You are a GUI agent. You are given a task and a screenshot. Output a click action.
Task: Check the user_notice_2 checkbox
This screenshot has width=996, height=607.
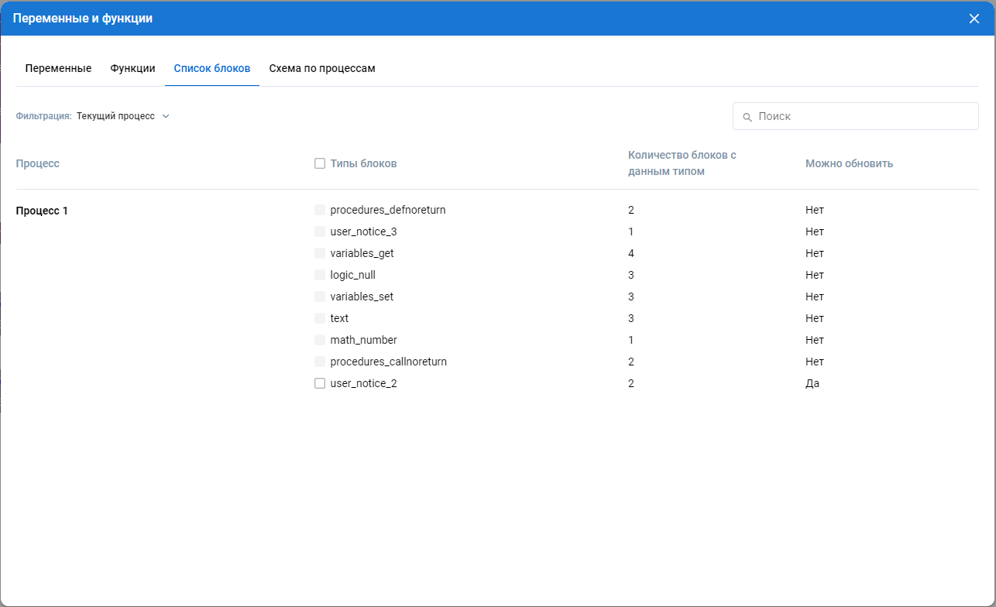[320, 383]
